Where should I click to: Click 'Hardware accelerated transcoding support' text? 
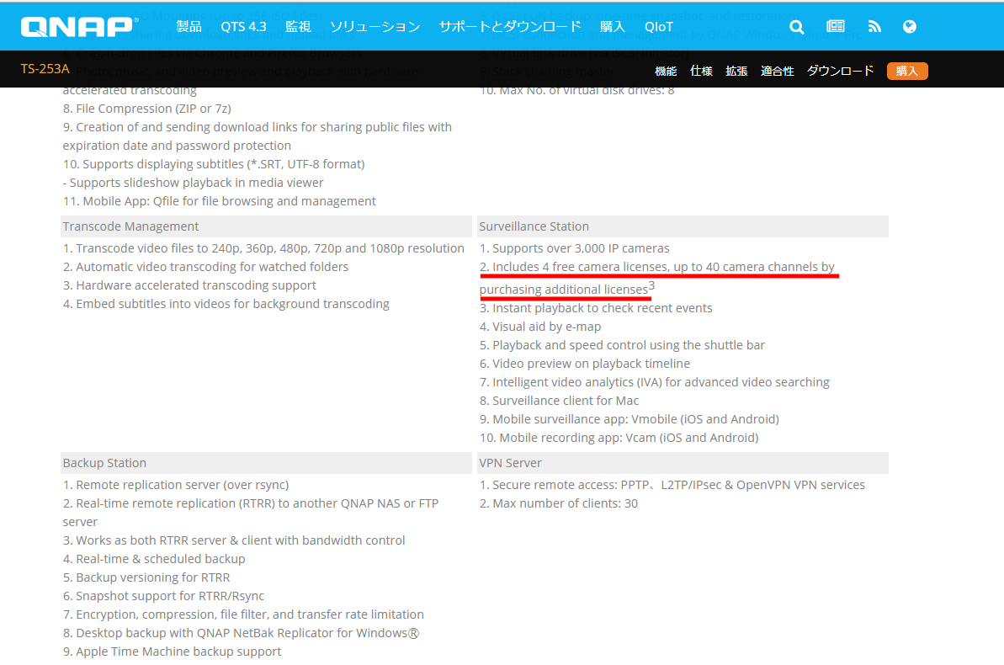point(189,285)
